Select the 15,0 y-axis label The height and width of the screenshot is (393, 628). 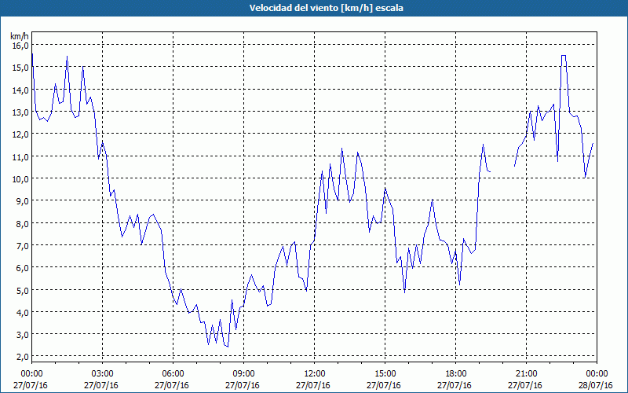point(20,68)
